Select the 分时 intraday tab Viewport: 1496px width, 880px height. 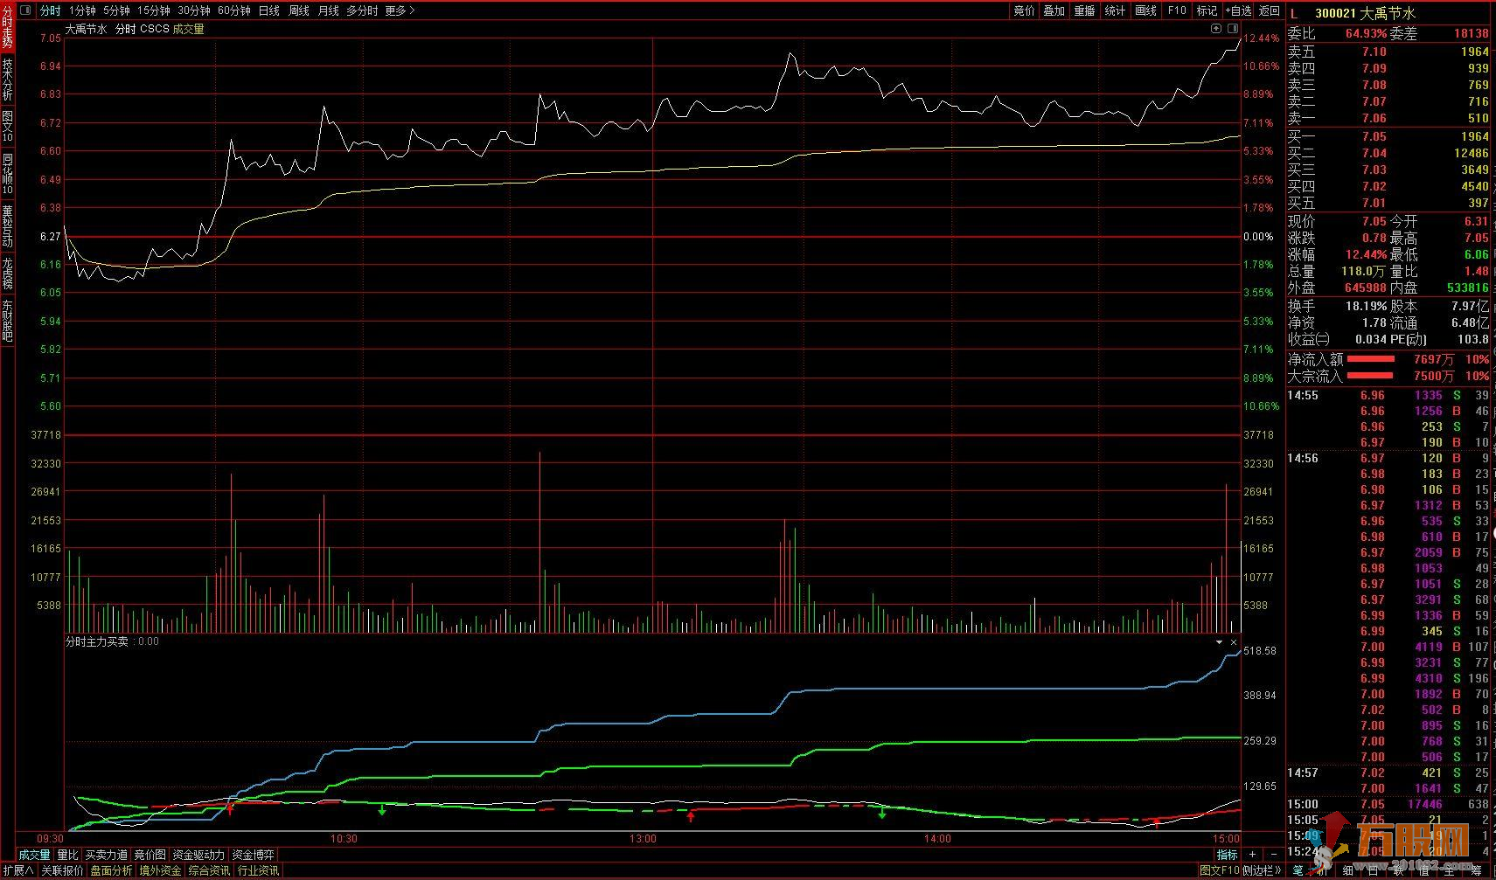tap(51, 10)
